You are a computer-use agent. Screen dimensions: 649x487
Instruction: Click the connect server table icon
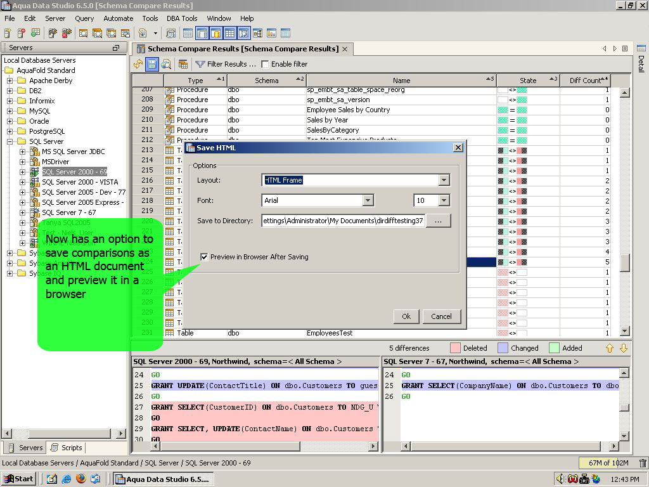pos(35,33)
